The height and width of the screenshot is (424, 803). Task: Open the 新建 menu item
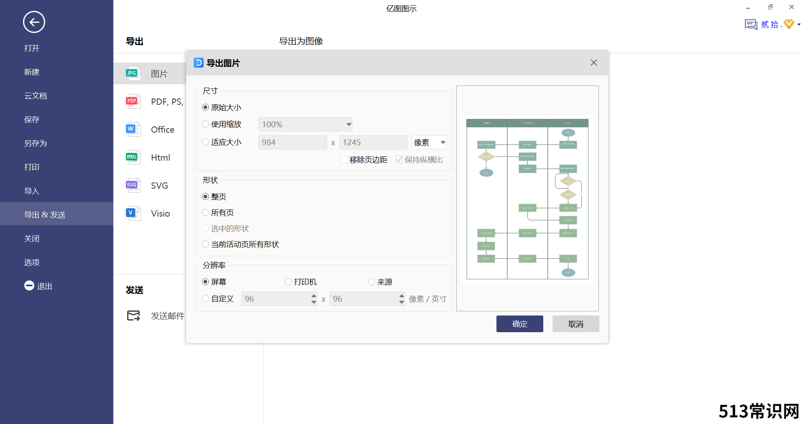pos(32,72)
